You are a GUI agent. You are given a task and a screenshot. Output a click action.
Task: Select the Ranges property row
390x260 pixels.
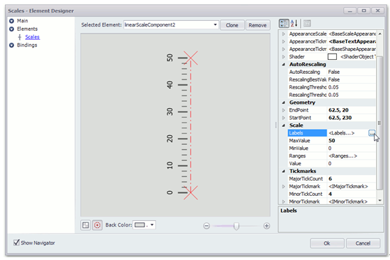332,156
